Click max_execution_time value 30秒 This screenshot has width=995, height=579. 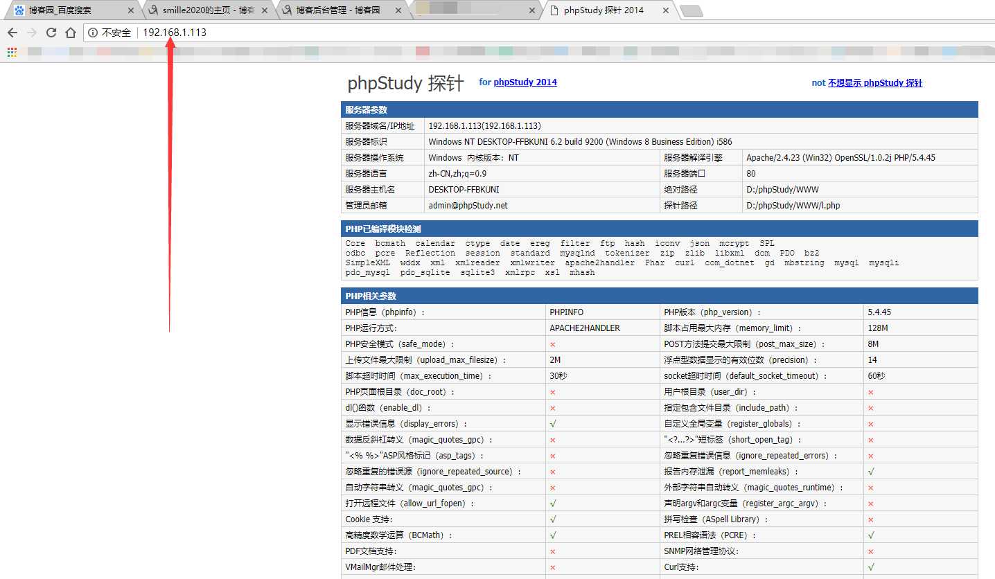click(558, 376)
